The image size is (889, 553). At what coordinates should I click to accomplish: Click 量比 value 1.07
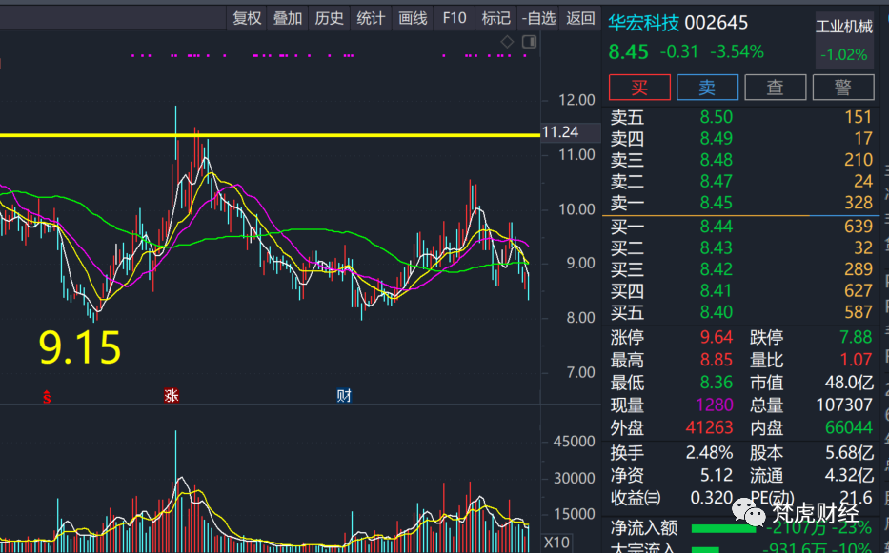(x=856, y=360)
